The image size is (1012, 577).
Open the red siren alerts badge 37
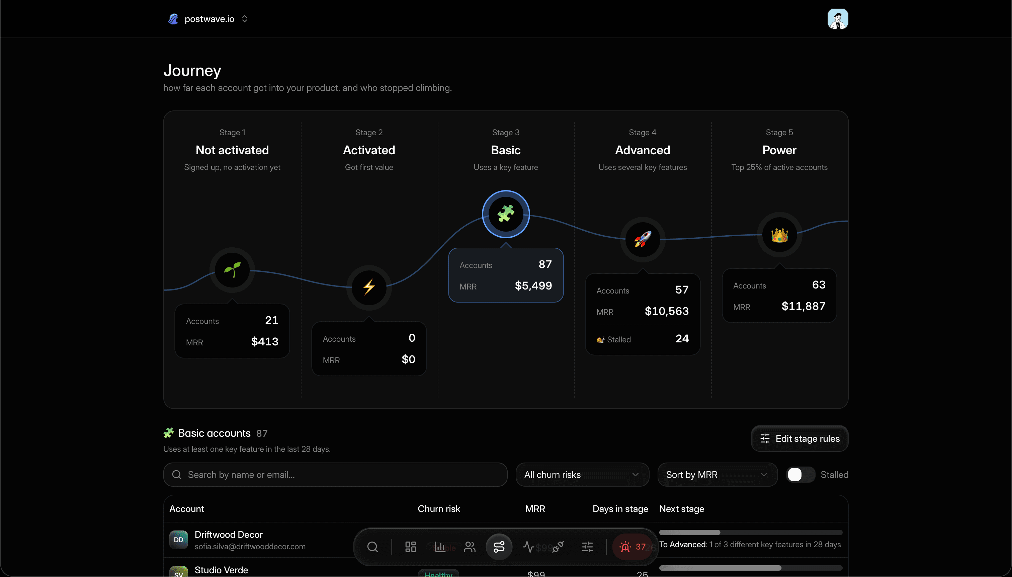point(633,547)
